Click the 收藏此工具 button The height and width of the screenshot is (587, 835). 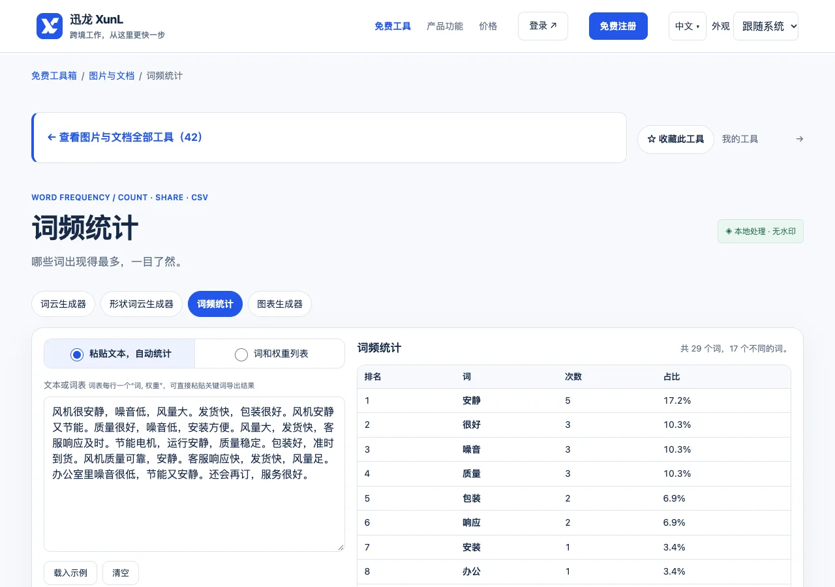click(x=675, y=139)
